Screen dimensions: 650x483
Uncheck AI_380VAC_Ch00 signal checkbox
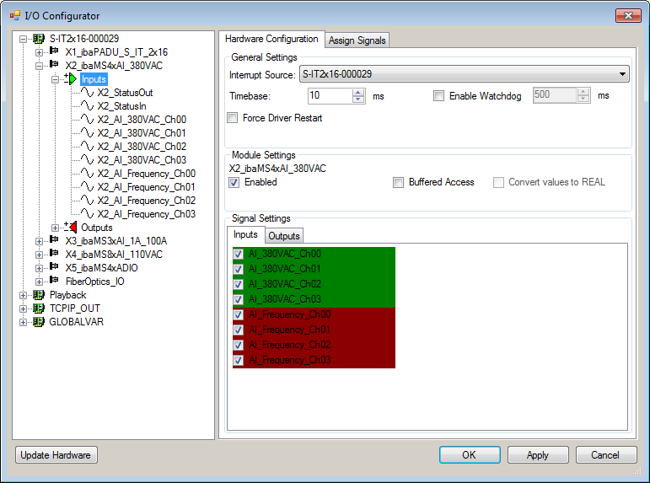238,254
